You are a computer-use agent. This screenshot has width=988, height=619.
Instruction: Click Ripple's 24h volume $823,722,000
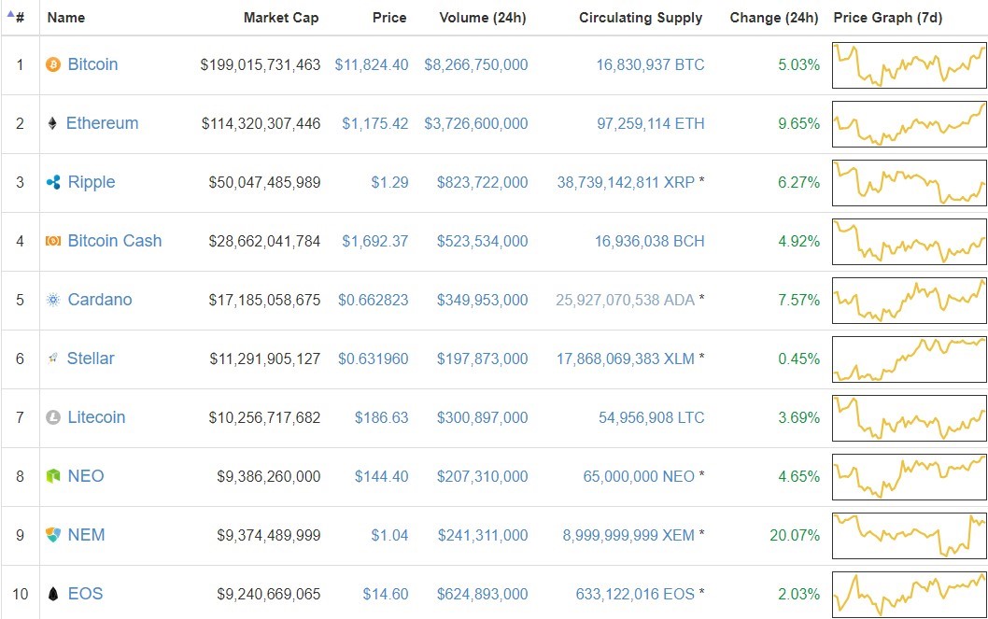point(483,183)
